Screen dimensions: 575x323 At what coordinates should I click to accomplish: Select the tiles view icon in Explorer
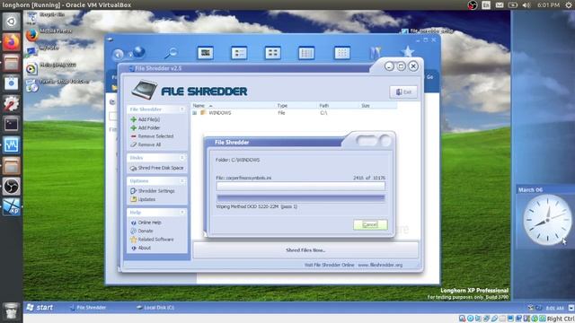point(239,53)
